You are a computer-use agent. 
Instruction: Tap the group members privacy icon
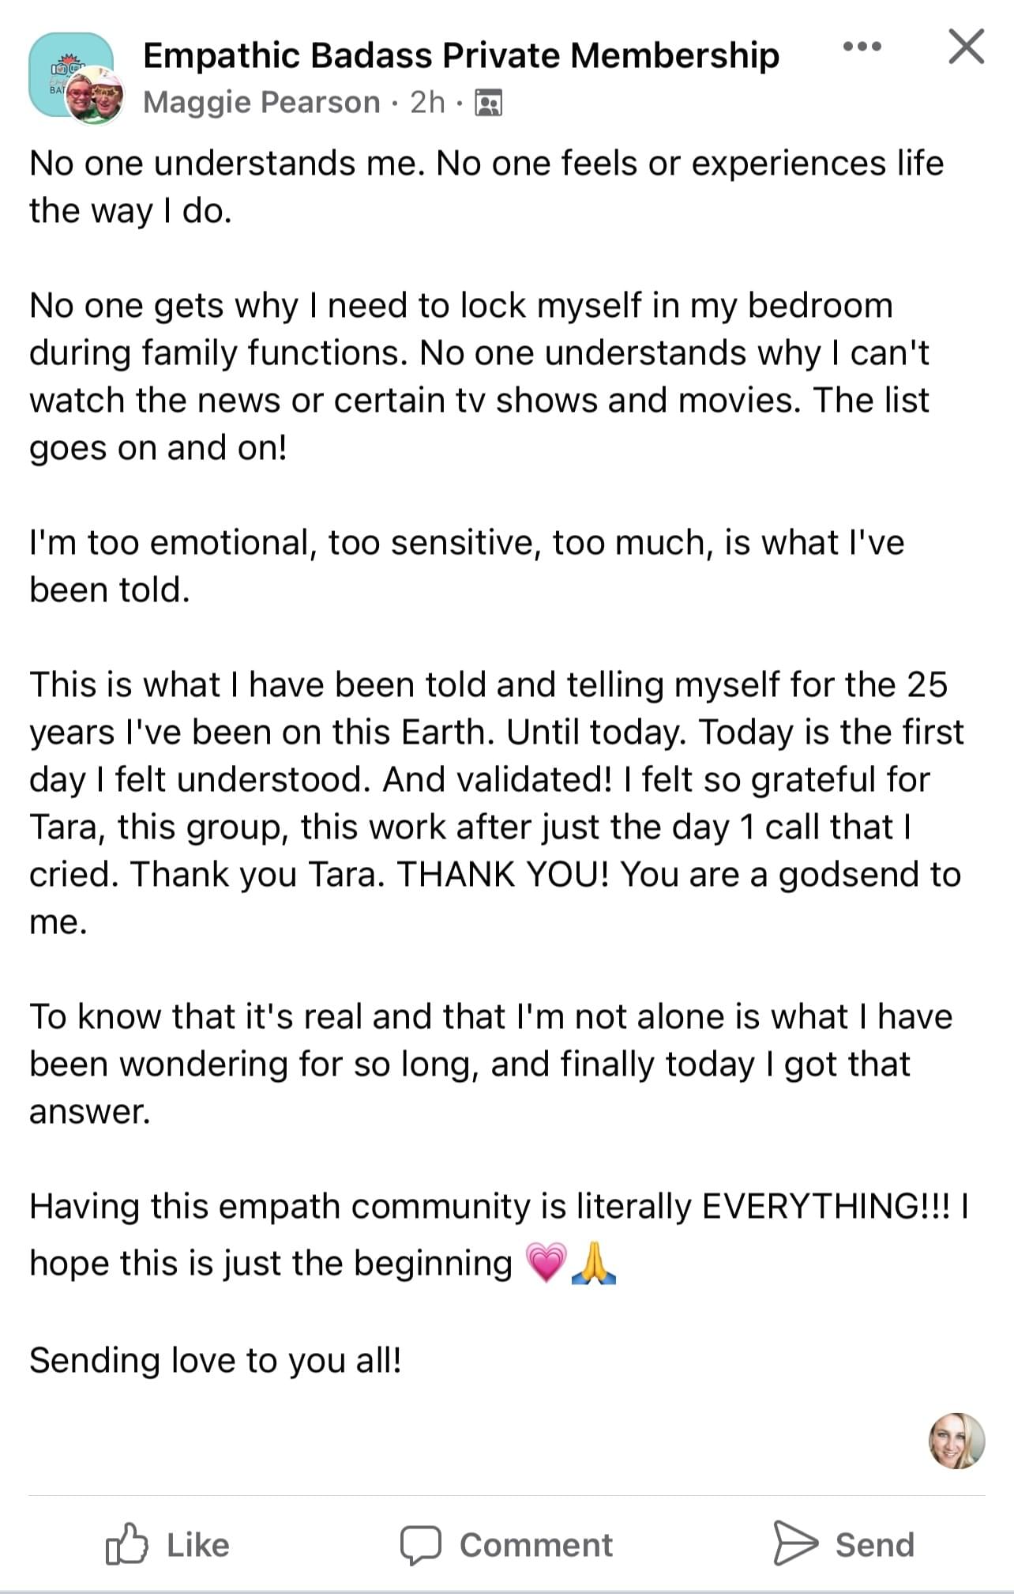coord(488,104)
